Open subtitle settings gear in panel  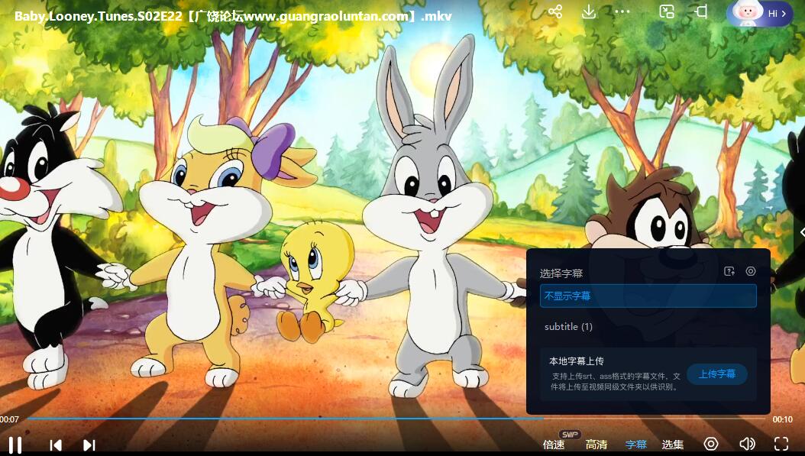751,271
